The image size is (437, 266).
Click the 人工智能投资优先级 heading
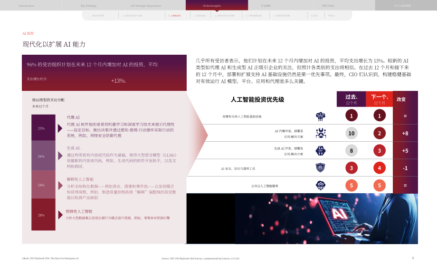pos(257,99)
